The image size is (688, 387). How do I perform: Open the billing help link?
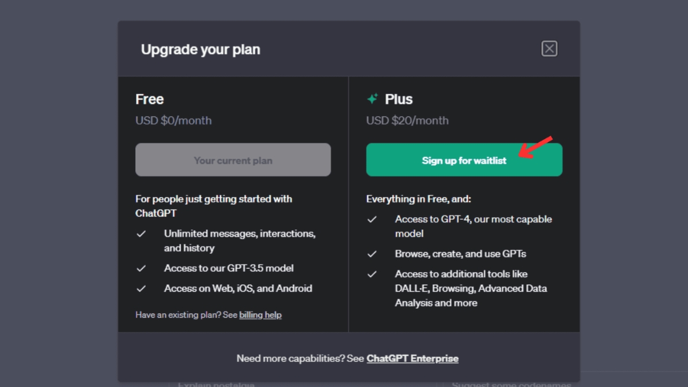pos(260,315)
